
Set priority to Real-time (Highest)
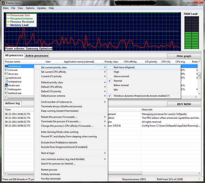click(124, 67)
